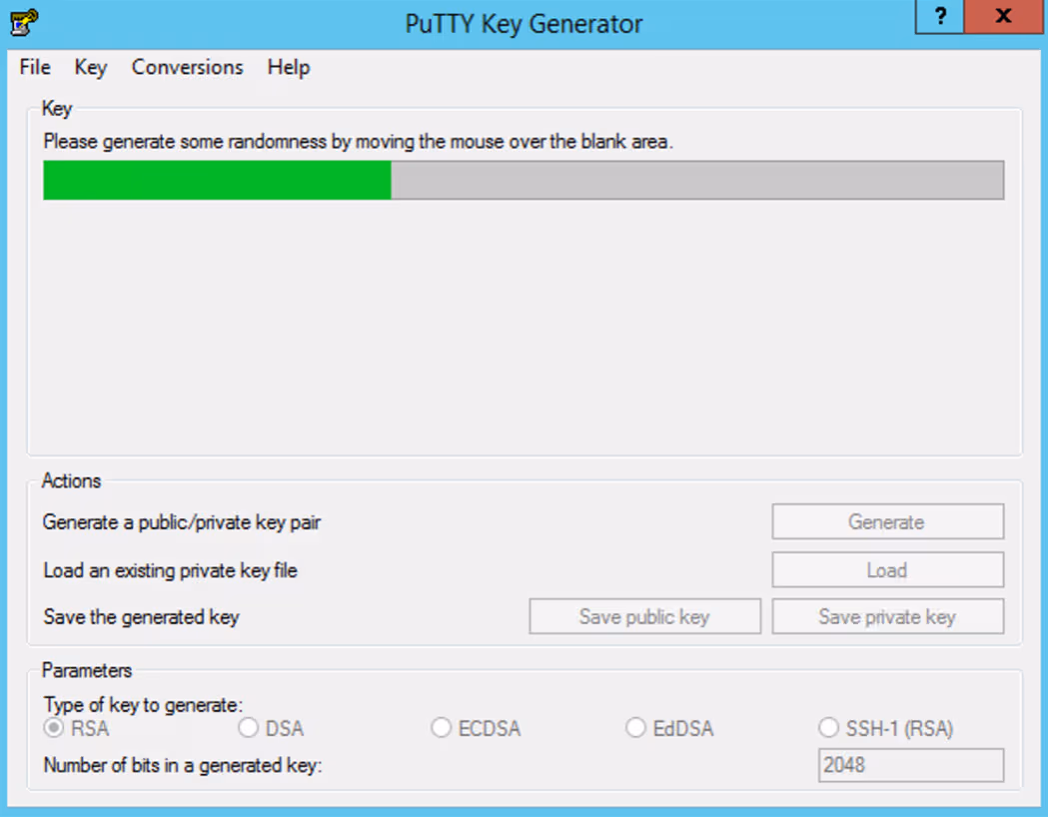Click 'Number of bits in a generated key:' label
Image resolution: width=1049 pixels, height=817 pixels.
coord(183,765)
